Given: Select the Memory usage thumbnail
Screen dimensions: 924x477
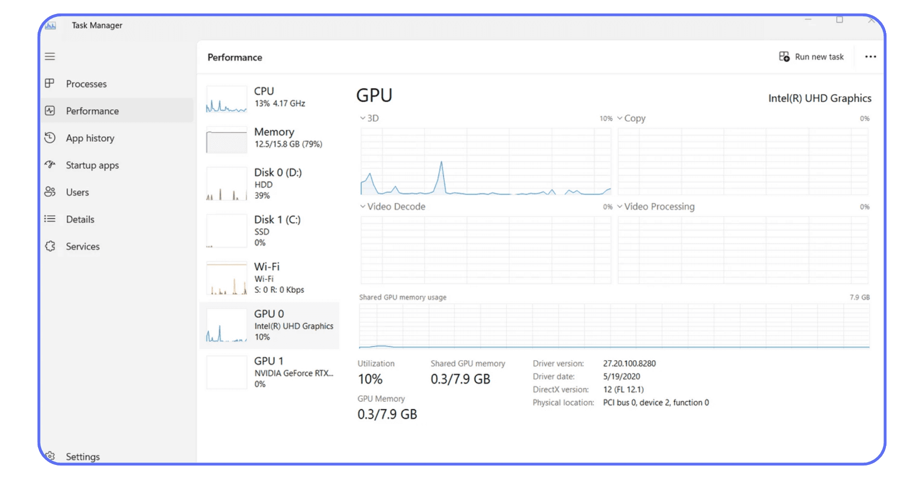Looking at the screenshot, I should [226, 139].
